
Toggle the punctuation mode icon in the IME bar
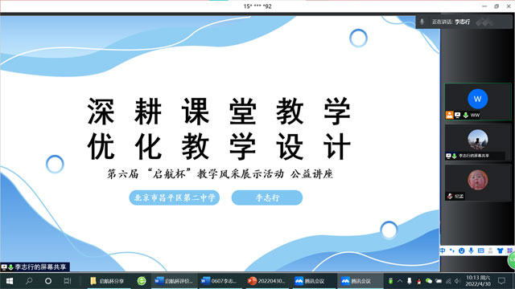[452, 250]
